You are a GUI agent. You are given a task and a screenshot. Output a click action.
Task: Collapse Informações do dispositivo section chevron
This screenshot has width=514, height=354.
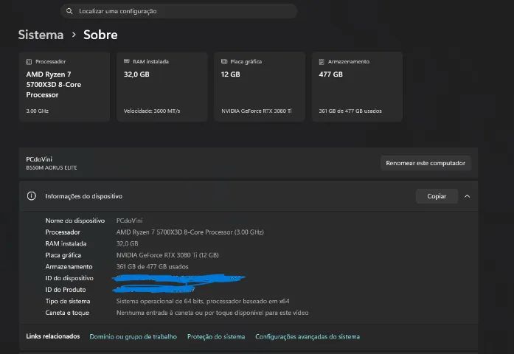[x=467, y=196]
